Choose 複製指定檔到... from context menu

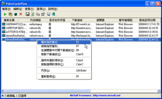click(64, 46)
